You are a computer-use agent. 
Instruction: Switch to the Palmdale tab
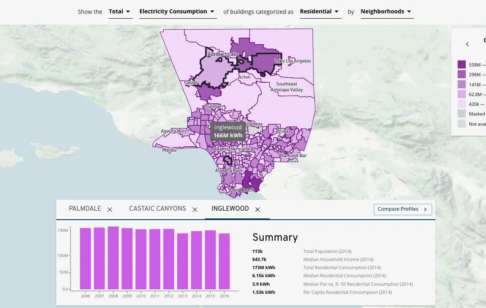tap(85, 209)
